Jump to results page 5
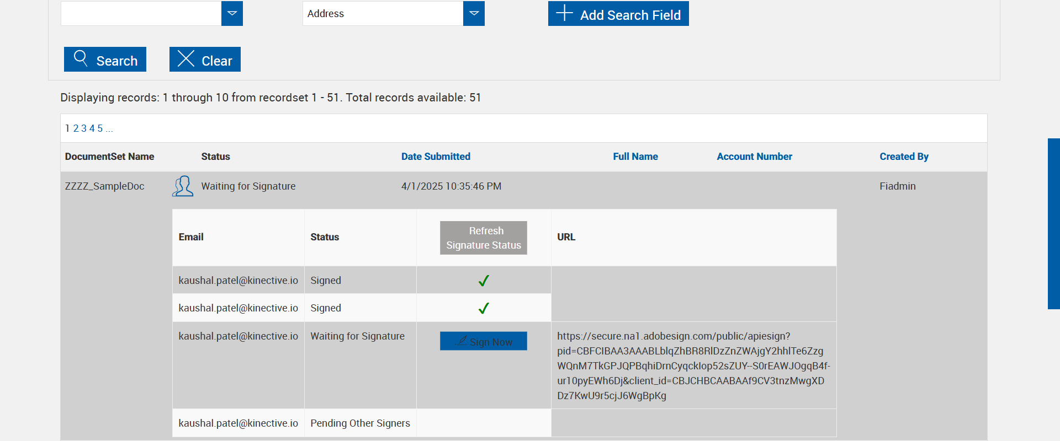This screenshot has height=441, width=1060. coord(100,128)
